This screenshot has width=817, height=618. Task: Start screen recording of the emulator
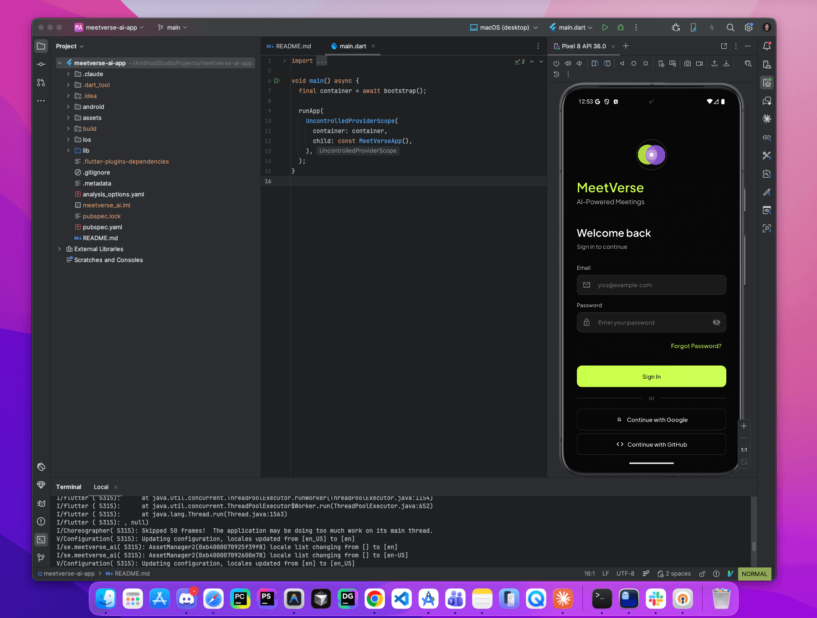(x=699, y=63)
